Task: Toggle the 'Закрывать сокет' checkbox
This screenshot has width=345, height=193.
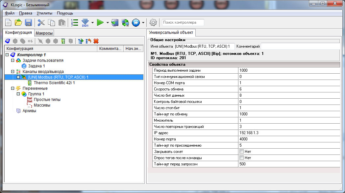Action: click(x=242, y=152)
